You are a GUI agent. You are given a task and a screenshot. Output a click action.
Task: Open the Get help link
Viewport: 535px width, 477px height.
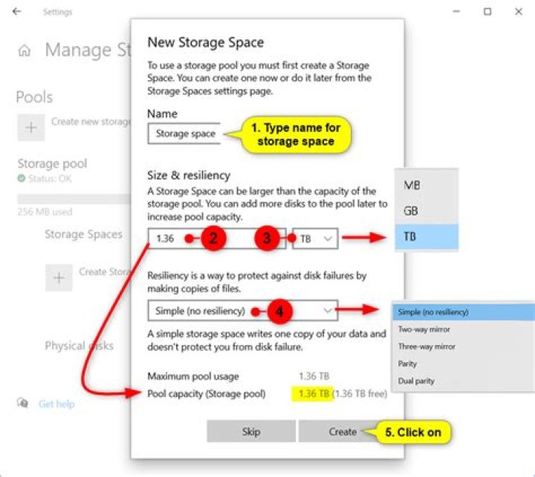[x=56, y=404]
